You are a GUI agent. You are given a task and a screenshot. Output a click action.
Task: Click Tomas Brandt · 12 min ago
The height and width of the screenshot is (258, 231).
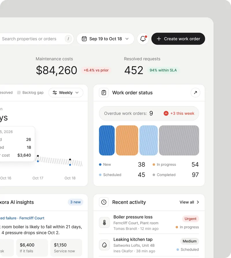136,229
